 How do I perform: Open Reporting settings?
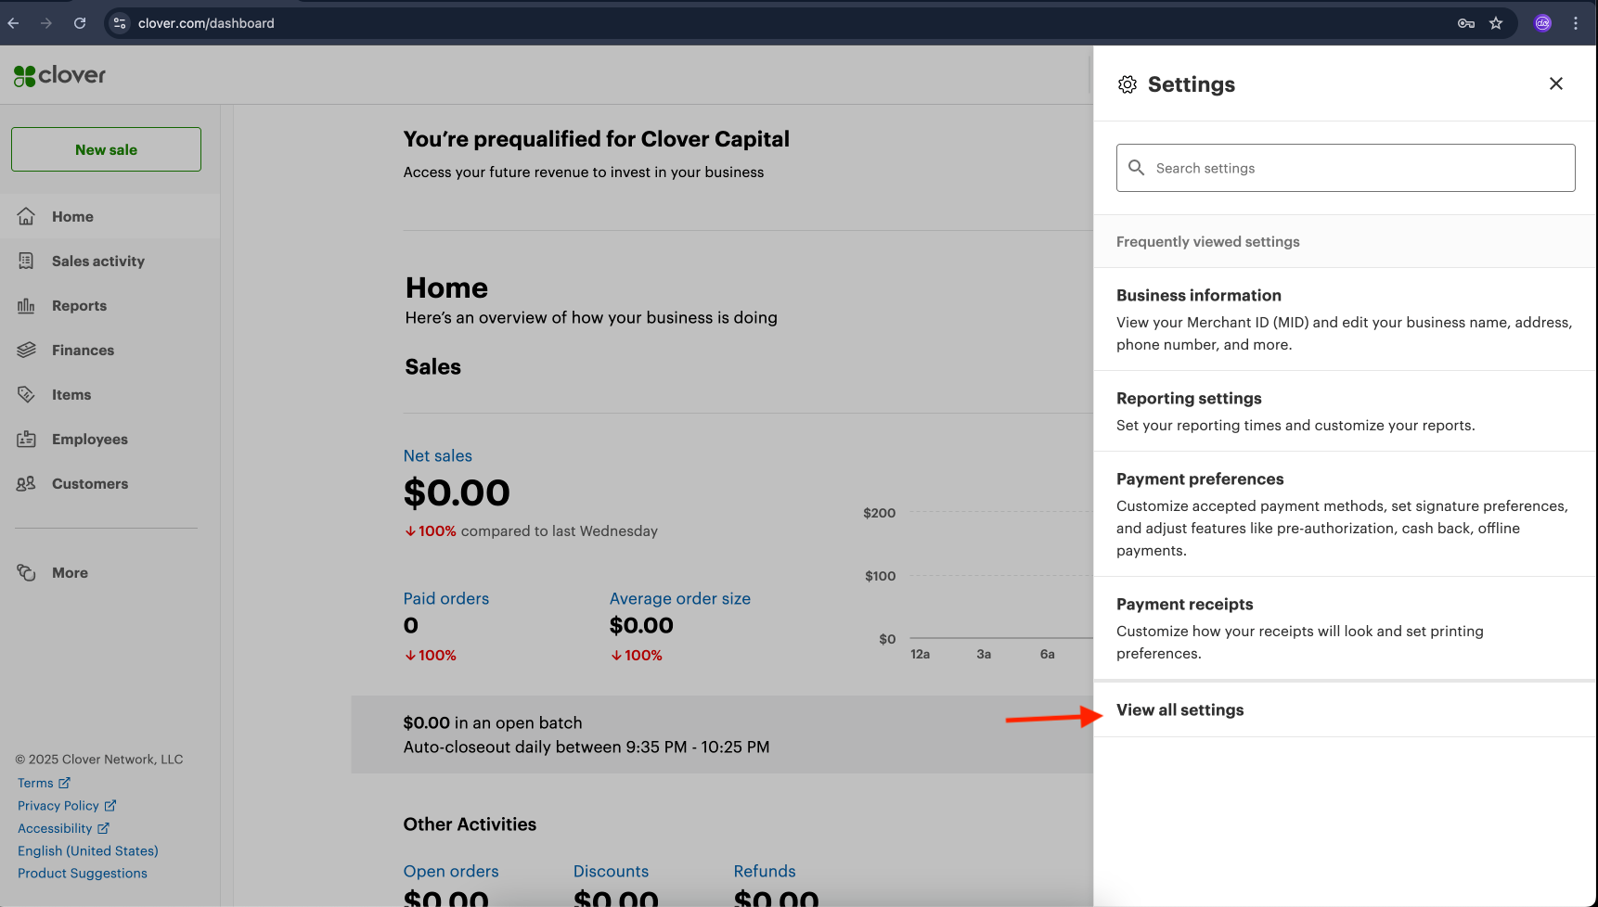(x=1346, y=411)
